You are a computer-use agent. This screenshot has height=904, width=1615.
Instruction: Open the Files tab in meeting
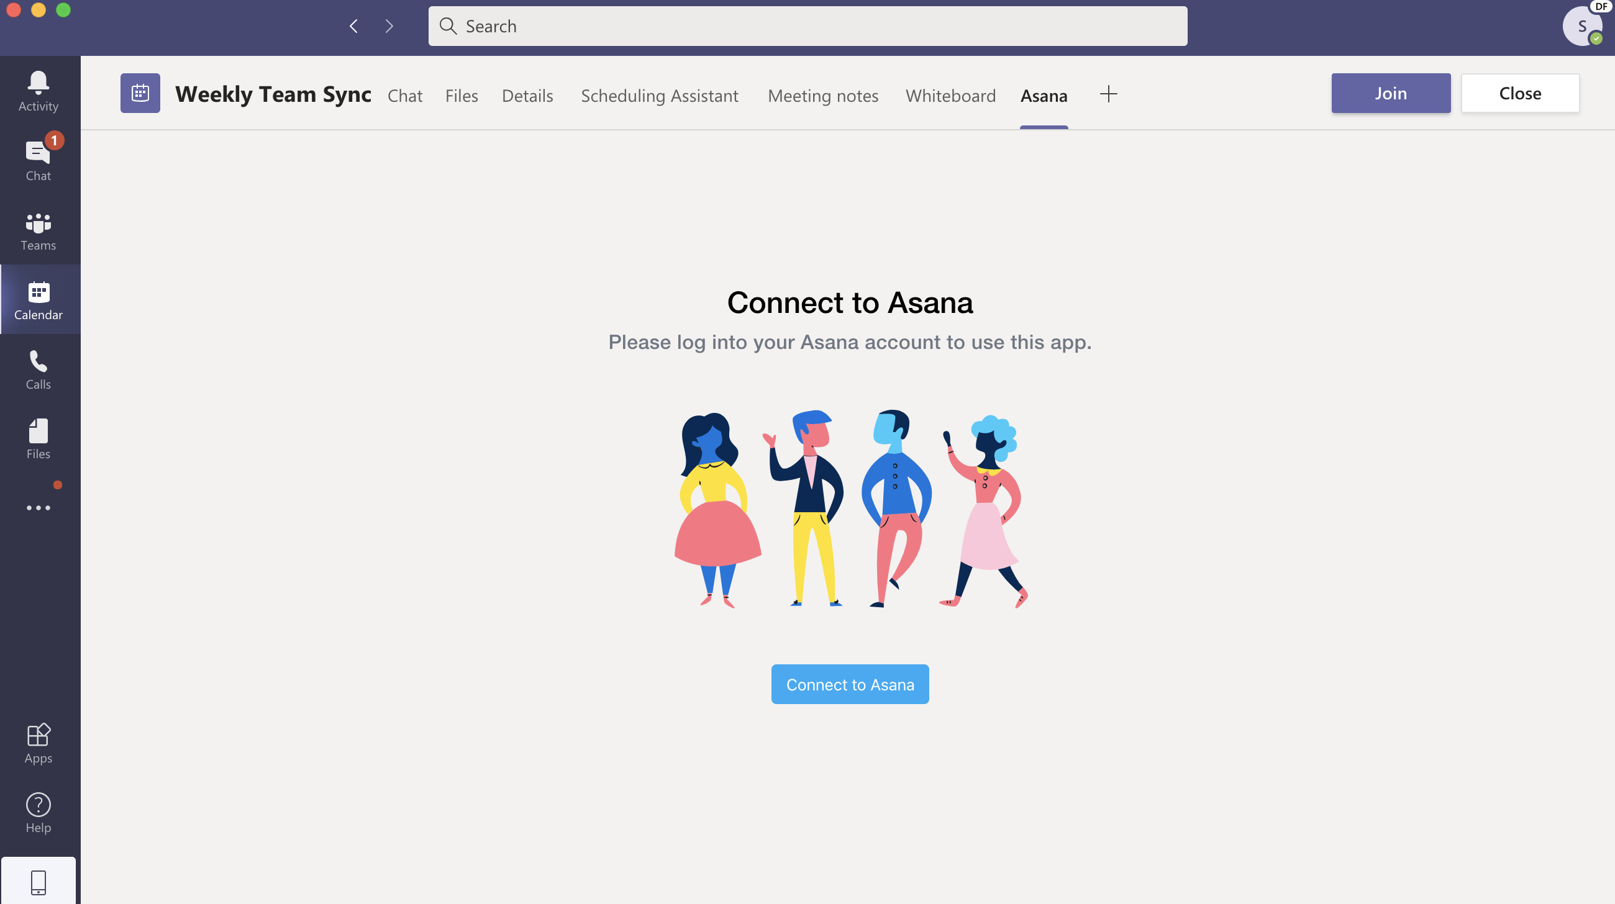point(462,94)
